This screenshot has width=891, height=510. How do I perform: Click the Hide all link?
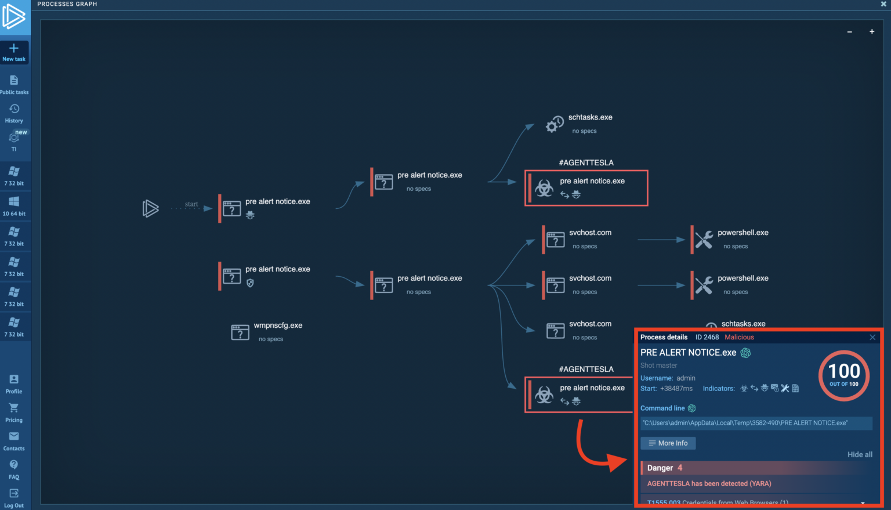tap(860, 455)
